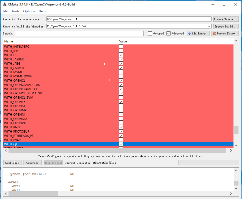242x199 pixels.
Task: Uncheck the WITH_PNG option
Action: 121,127
